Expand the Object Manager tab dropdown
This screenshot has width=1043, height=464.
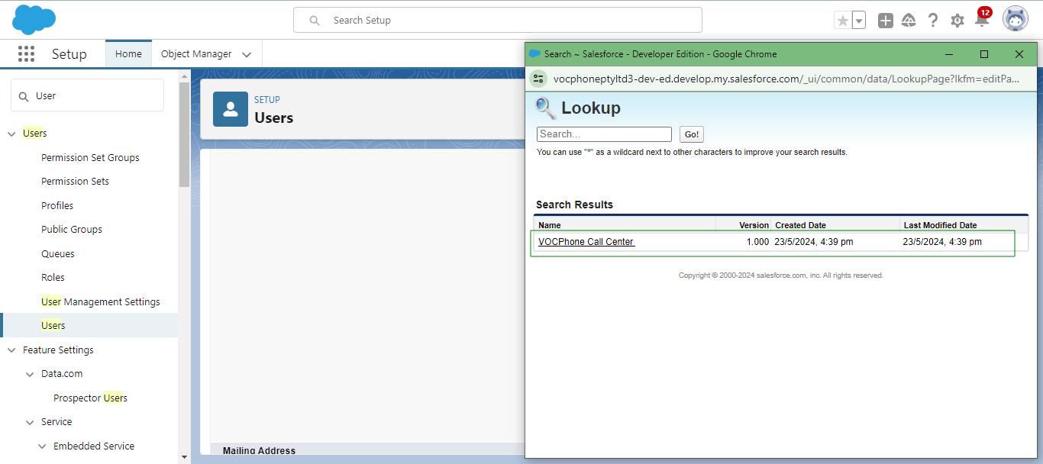click(x=247, y=54)
